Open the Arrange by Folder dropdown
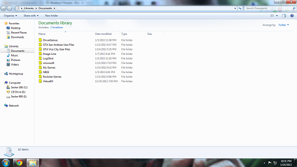This screenshot has height=167, width=297. coord(284,25)
